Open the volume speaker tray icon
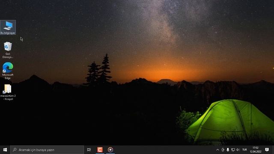The height and width of the screenshot is (154, 274). [x=238, y=150]
